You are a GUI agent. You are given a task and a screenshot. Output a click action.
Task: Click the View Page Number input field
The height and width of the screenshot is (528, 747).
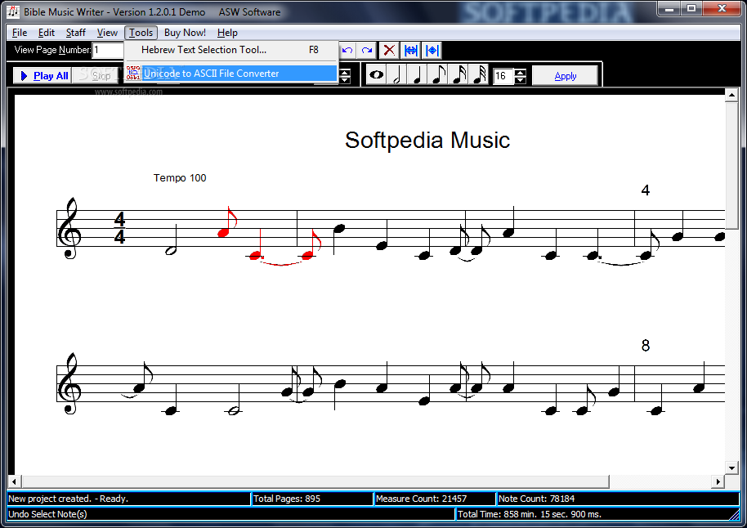point(108,50)
